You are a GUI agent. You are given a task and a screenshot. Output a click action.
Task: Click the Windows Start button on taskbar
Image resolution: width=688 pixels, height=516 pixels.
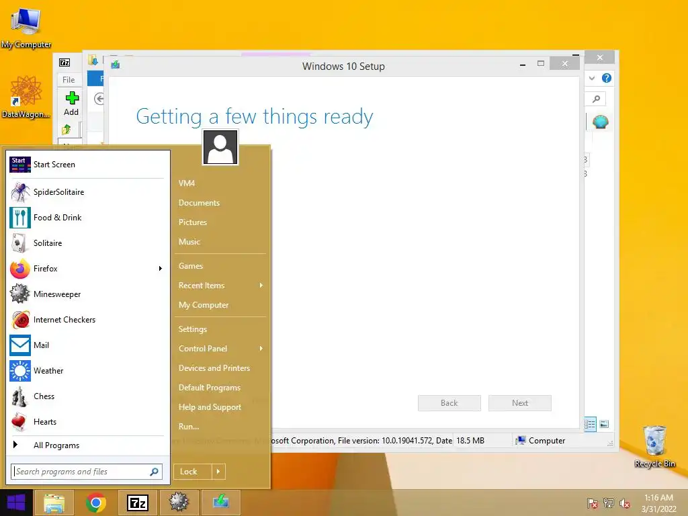pyautogui.click(x=16, y=503)
